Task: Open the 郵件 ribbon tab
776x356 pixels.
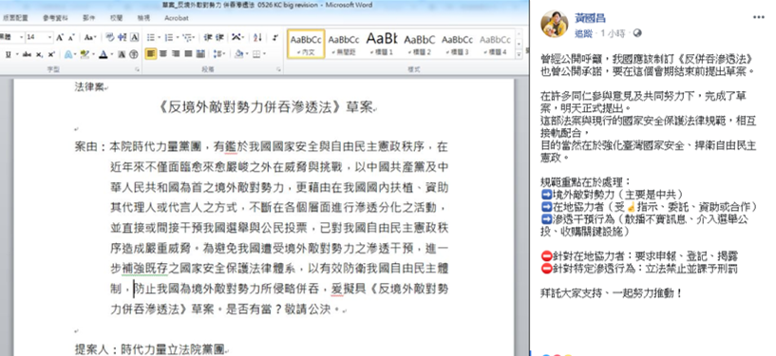Action: click(x=88, y=18)
